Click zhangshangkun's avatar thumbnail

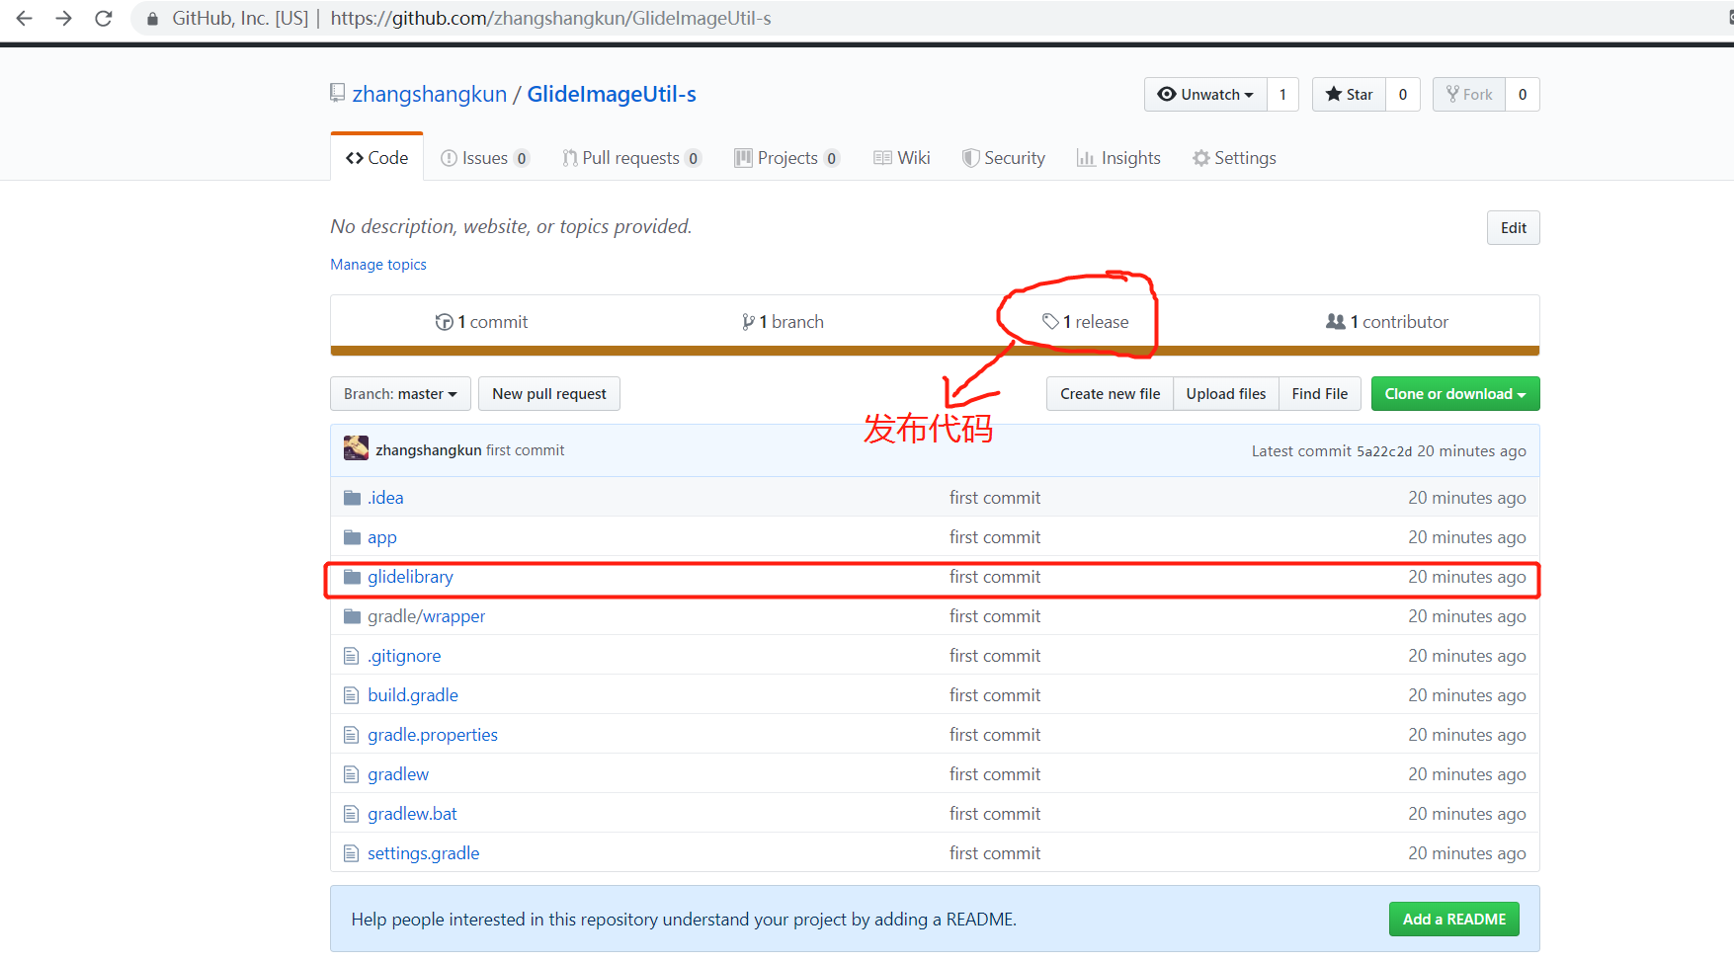356,447
